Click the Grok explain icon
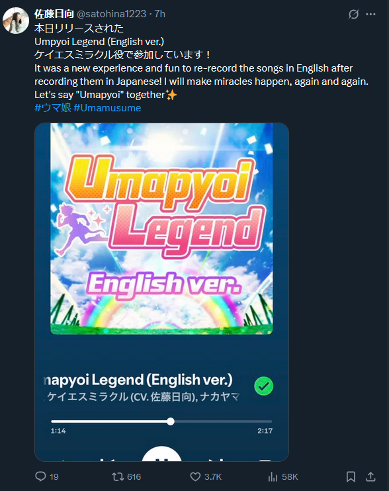The height and width of the screenshot is (491, 389). [x=354, y=14]
